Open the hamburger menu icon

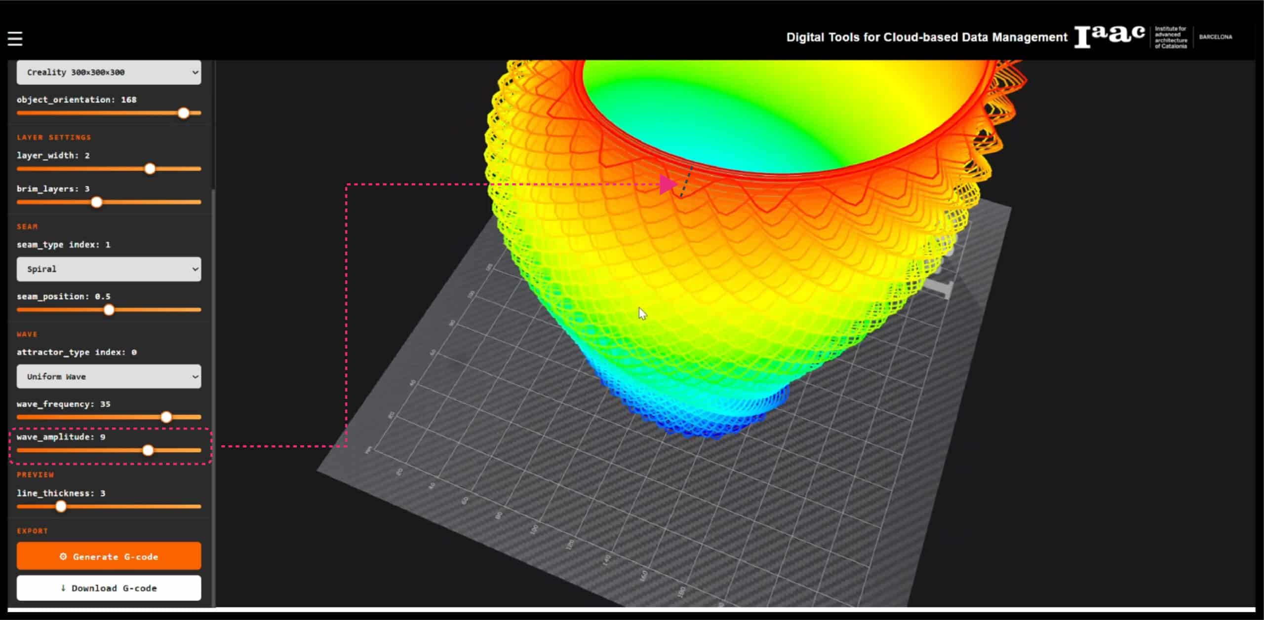tap(15, 38)
